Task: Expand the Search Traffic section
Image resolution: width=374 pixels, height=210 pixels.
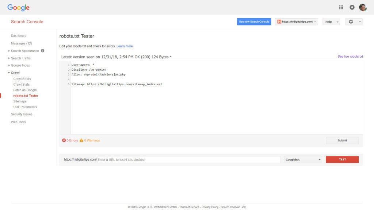Action: 9,58
